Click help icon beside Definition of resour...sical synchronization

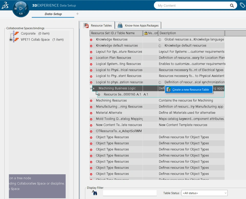click(160, 82)
